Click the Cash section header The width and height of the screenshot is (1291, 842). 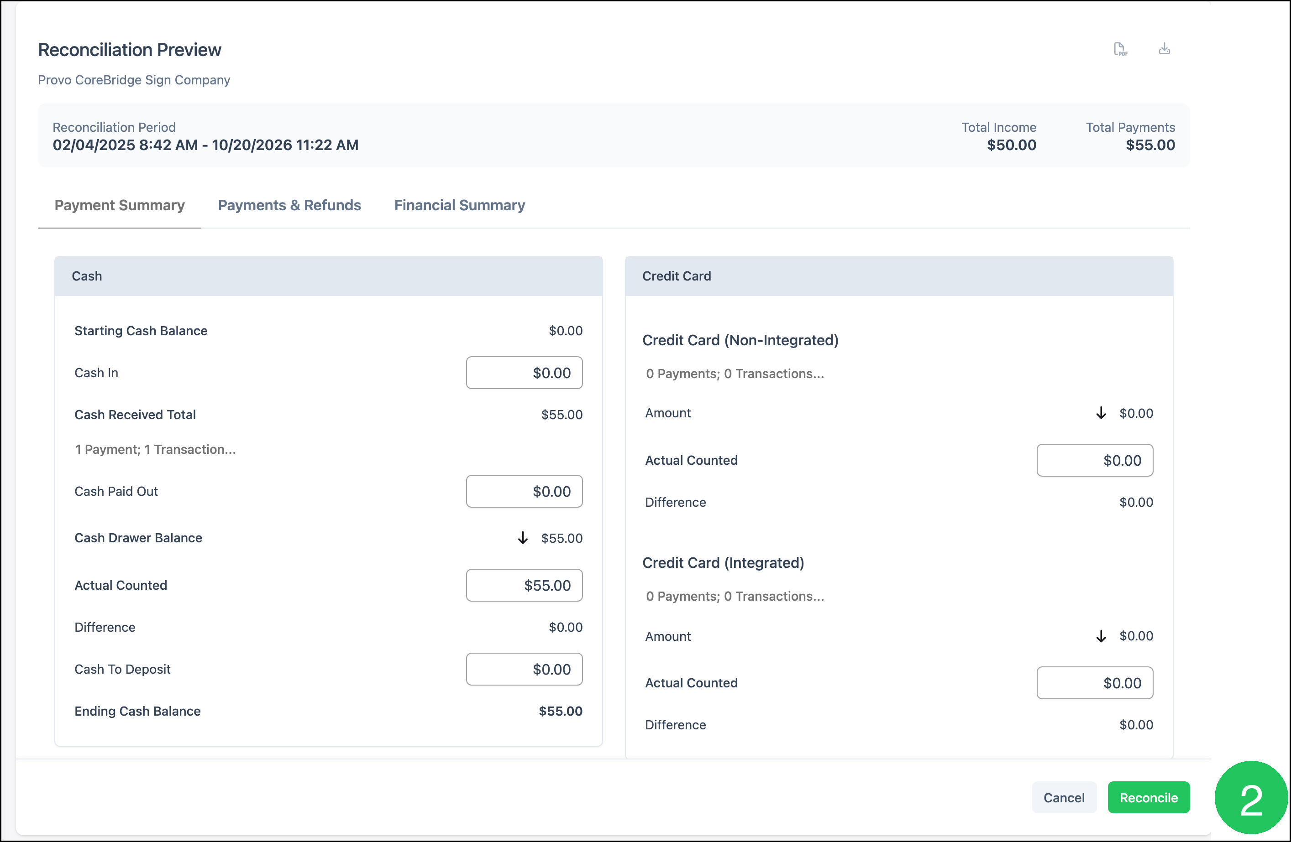click(328, 276)
